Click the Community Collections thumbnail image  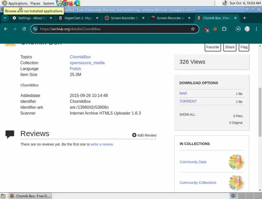tap(236, 183)
